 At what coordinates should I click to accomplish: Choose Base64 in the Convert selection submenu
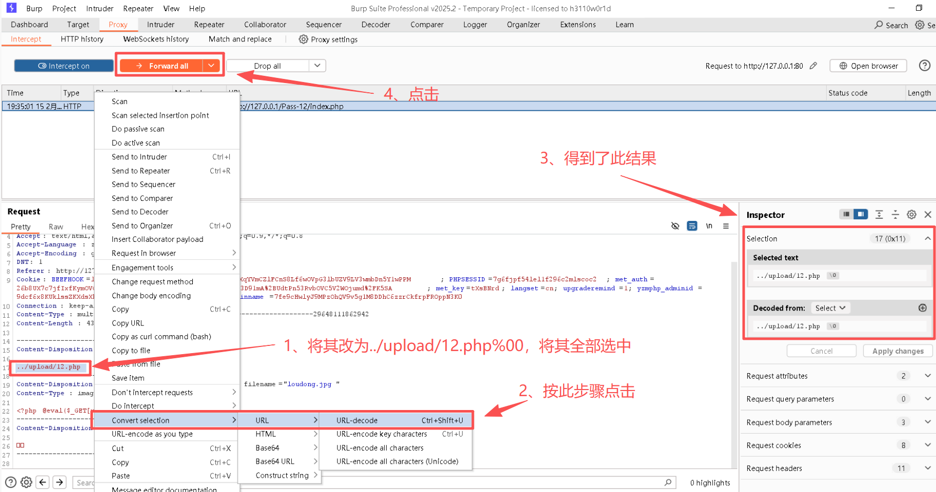(279, 448)
